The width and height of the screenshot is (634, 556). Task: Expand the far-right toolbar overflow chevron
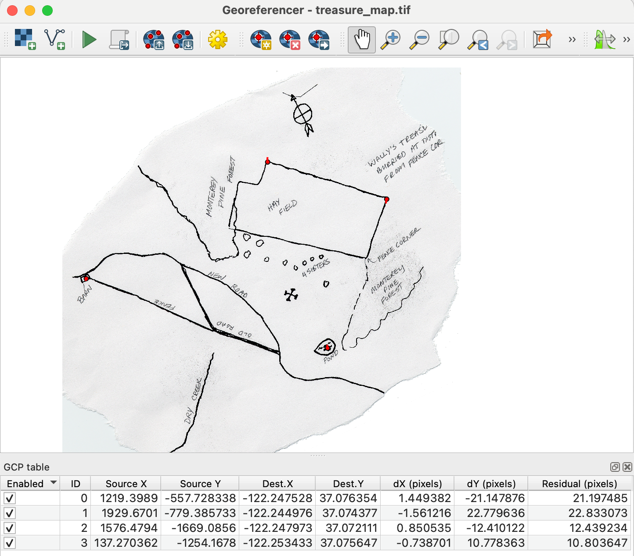point(627,39)
